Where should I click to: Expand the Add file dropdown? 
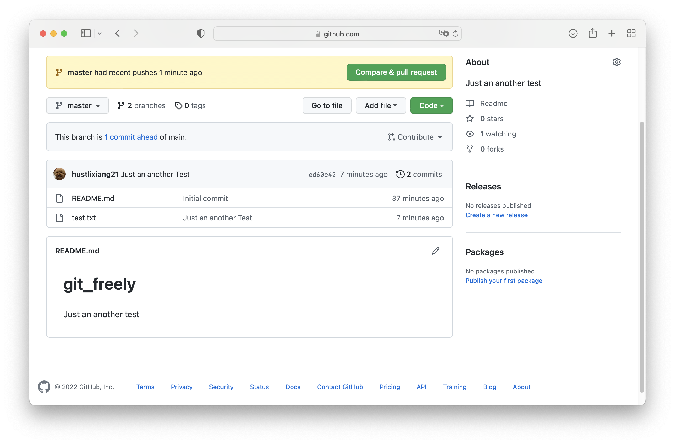pos(381,105)
